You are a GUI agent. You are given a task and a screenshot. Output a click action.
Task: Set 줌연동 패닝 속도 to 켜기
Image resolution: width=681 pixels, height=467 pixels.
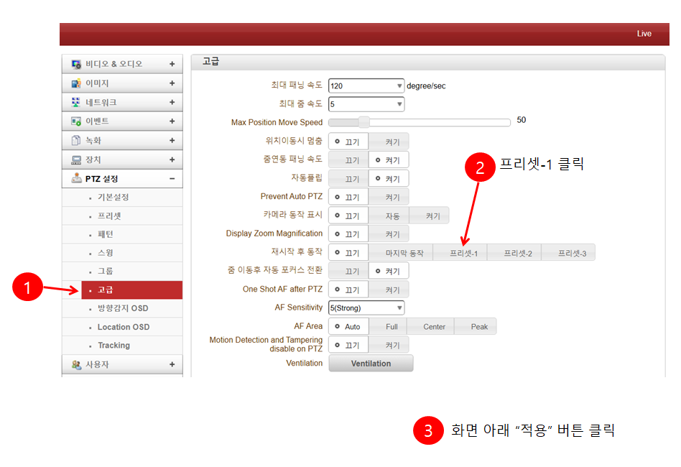(x=389, y=160)
